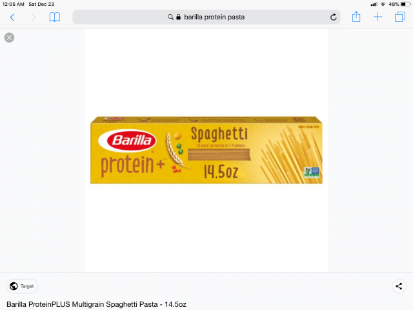Tap the grayed-out forward arrow
Screen dimensions: 413x310
[x=34, y=17]
